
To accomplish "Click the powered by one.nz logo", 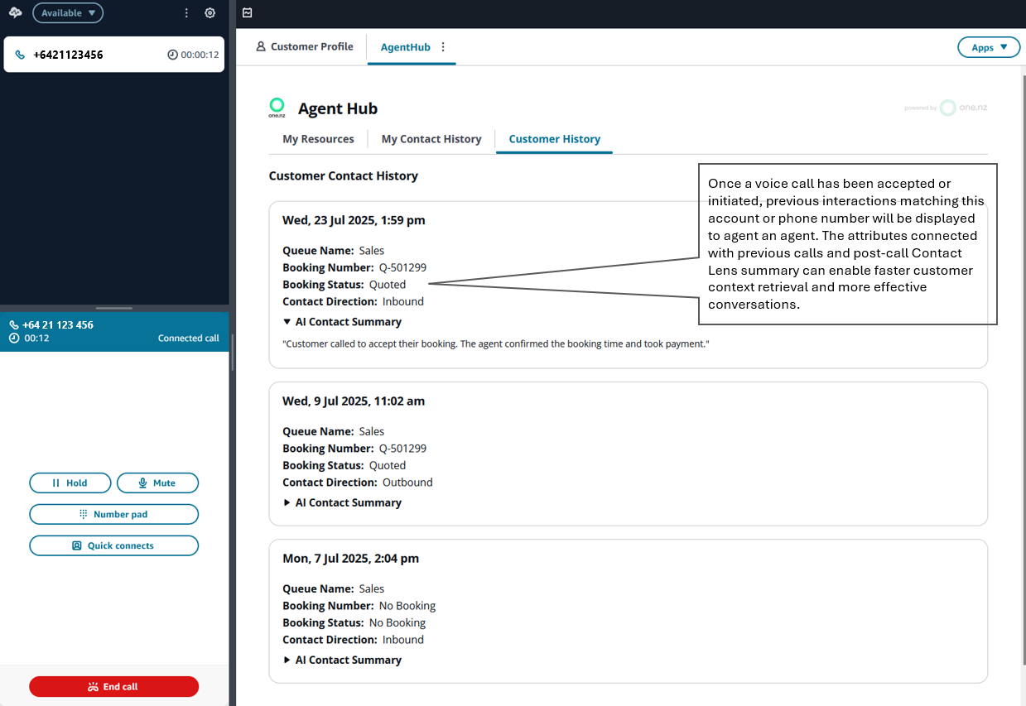I will (x=946, y=108).
